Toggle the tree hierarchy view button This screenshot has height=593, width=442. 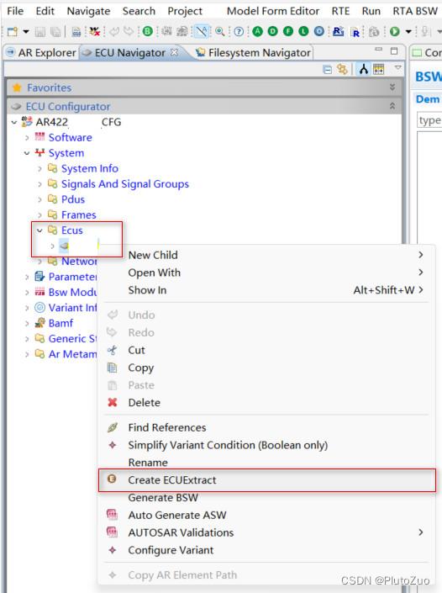pos(363,69)
